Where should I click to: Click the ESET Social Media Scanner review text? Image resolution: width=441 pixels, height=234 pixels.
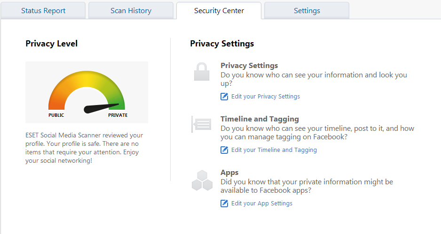pyautogui.click(x=84, y=148)
